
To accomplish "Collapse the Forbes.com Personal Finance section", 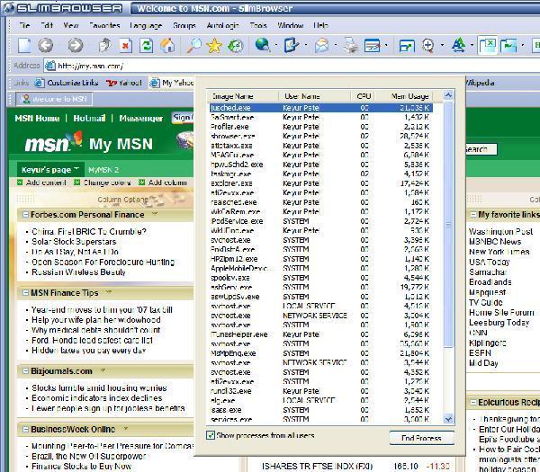I will (24, 215).
